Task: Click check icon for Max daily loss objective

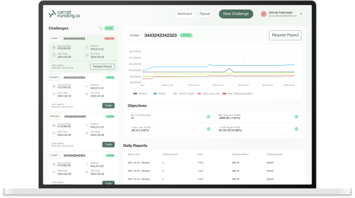Action: (x=296, y=116)
